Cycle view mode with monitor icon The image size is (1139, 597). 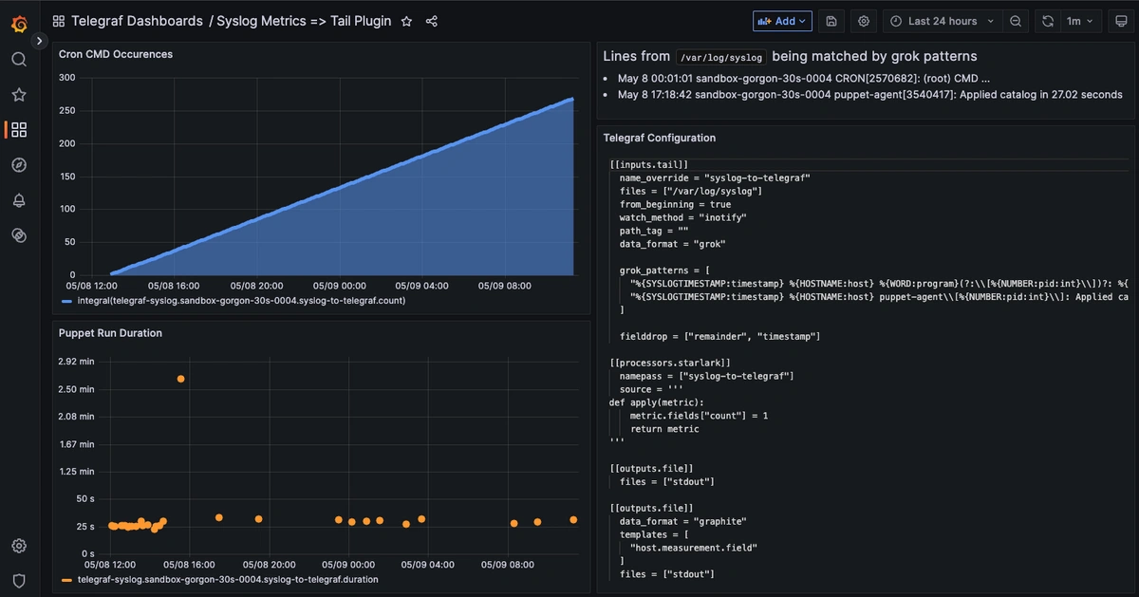(x=1122, y=21)
